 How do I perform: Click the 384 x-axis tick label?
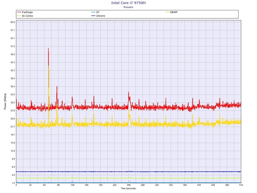(x=185, y=185)
